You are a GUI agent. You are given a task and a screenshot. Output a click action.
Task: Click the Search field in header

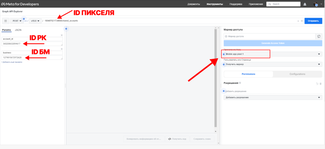click(284, 4)
